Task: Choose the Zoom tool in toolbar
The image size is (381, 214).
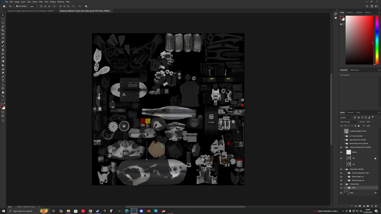Action: click(x=3, y=96)
